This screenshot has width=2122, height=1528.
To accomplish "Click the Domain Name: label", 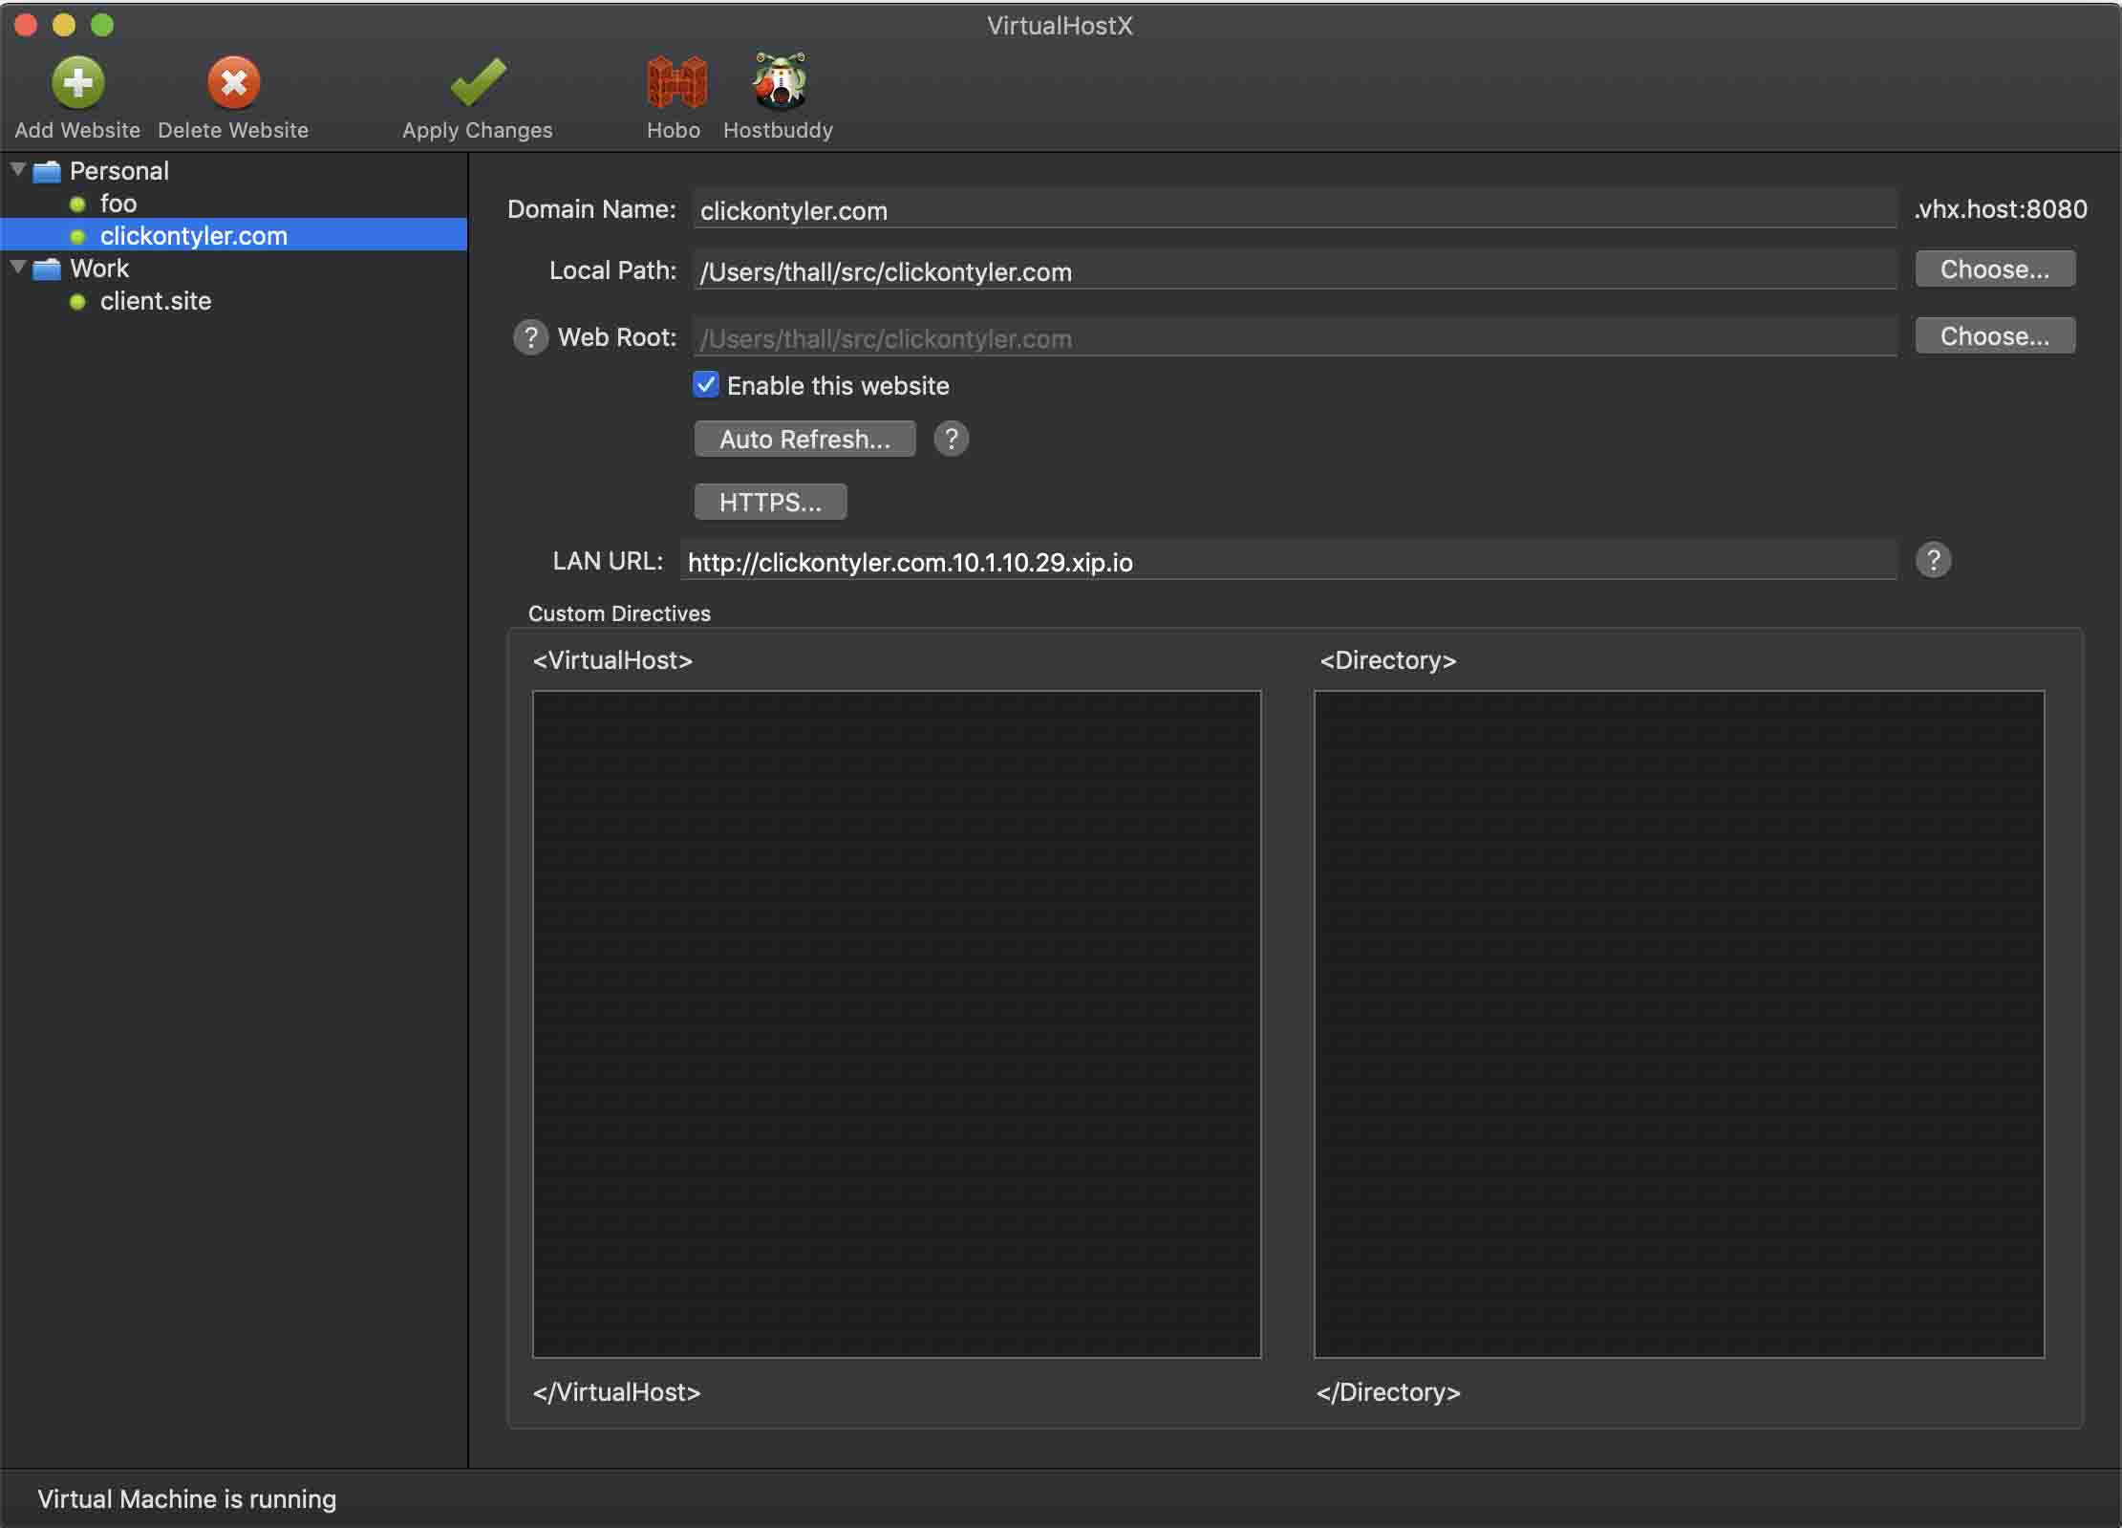I will (591, 209).
